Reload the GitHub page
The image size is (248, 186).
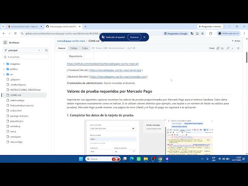pos(15,34)
